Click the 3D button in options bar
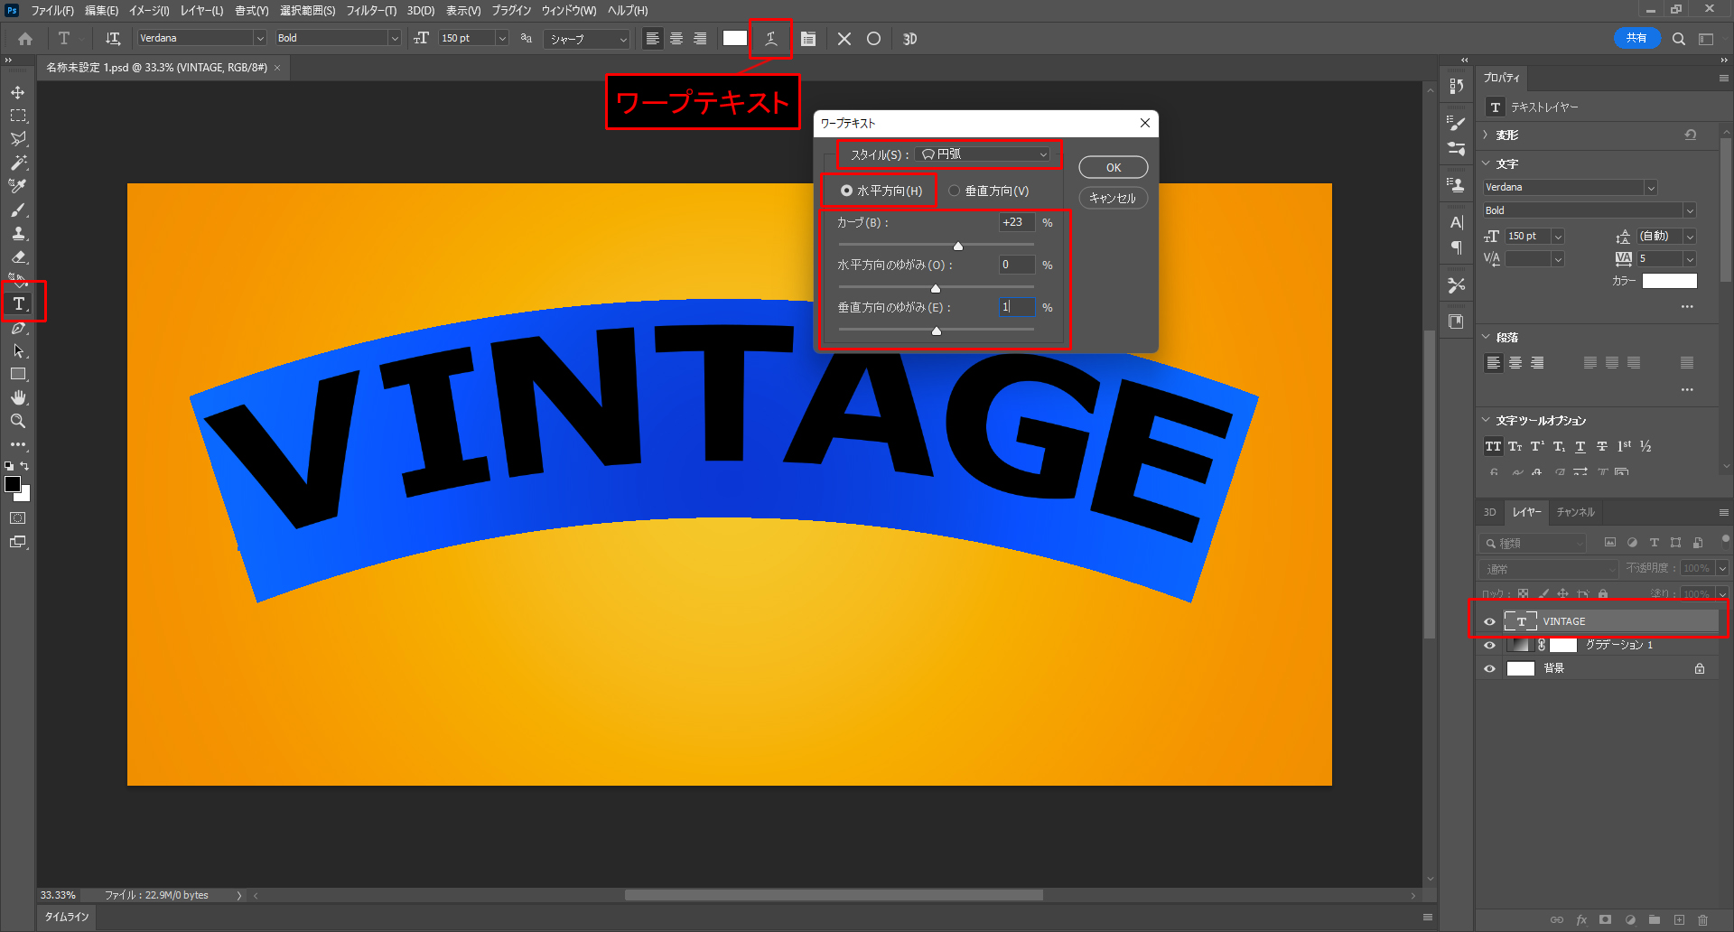The width and height of the screenshot is (1734, 932). tap(909, 39)
